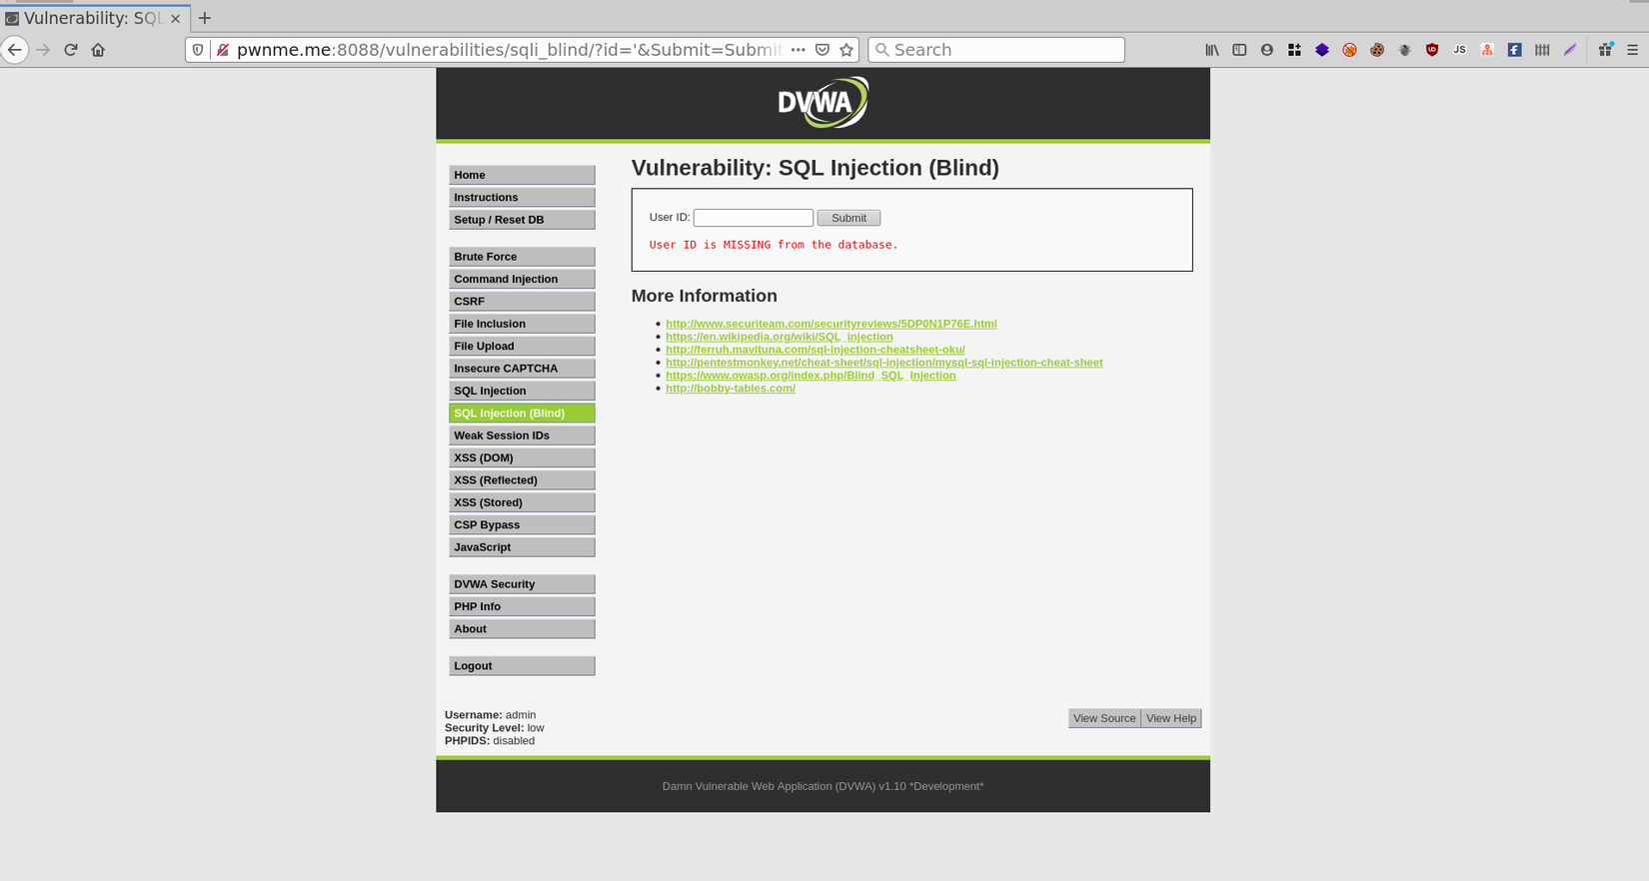Click the red crossed-circle extension icon
Viewport: 1649px width, 881px height.
(x=1350, y=50)
